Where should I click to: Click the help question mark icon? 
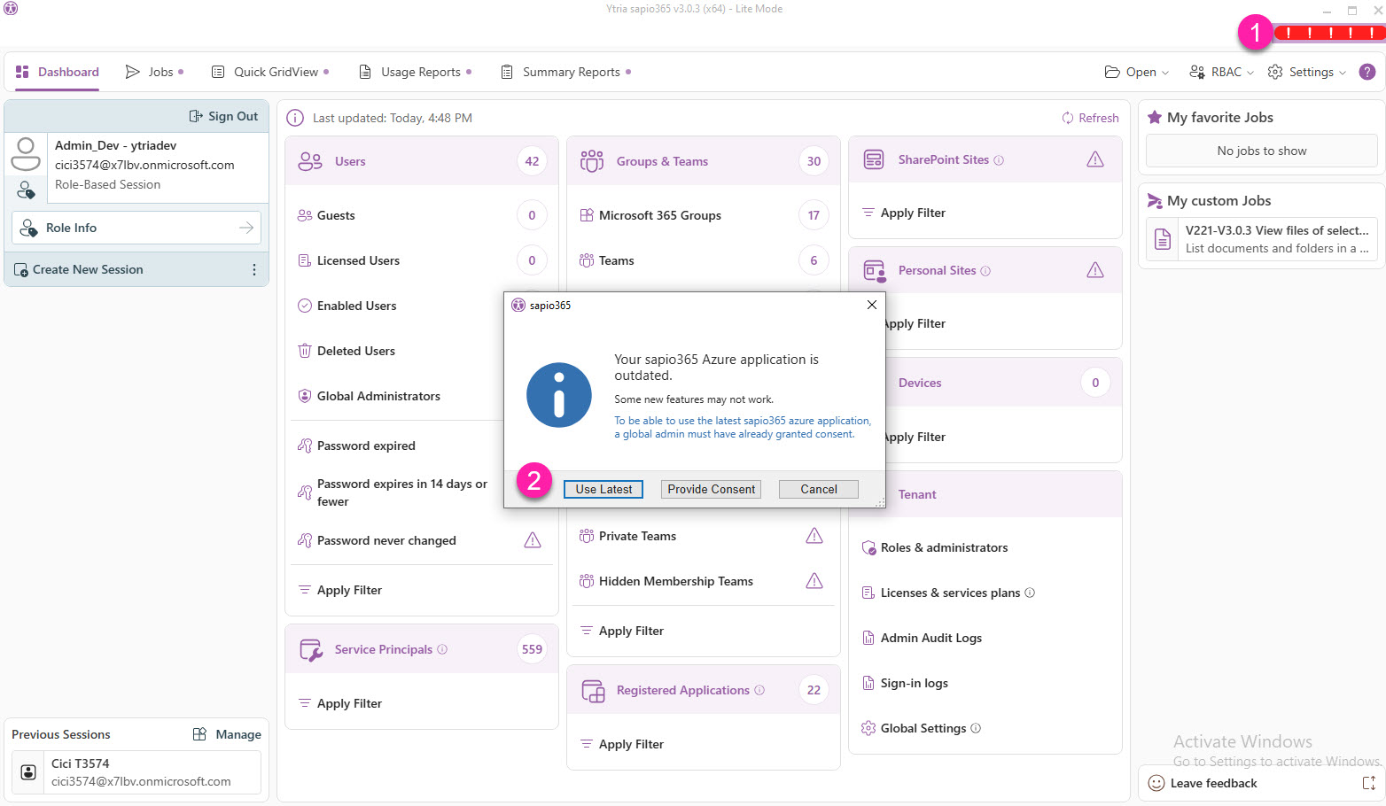(x=1367, y=72)
